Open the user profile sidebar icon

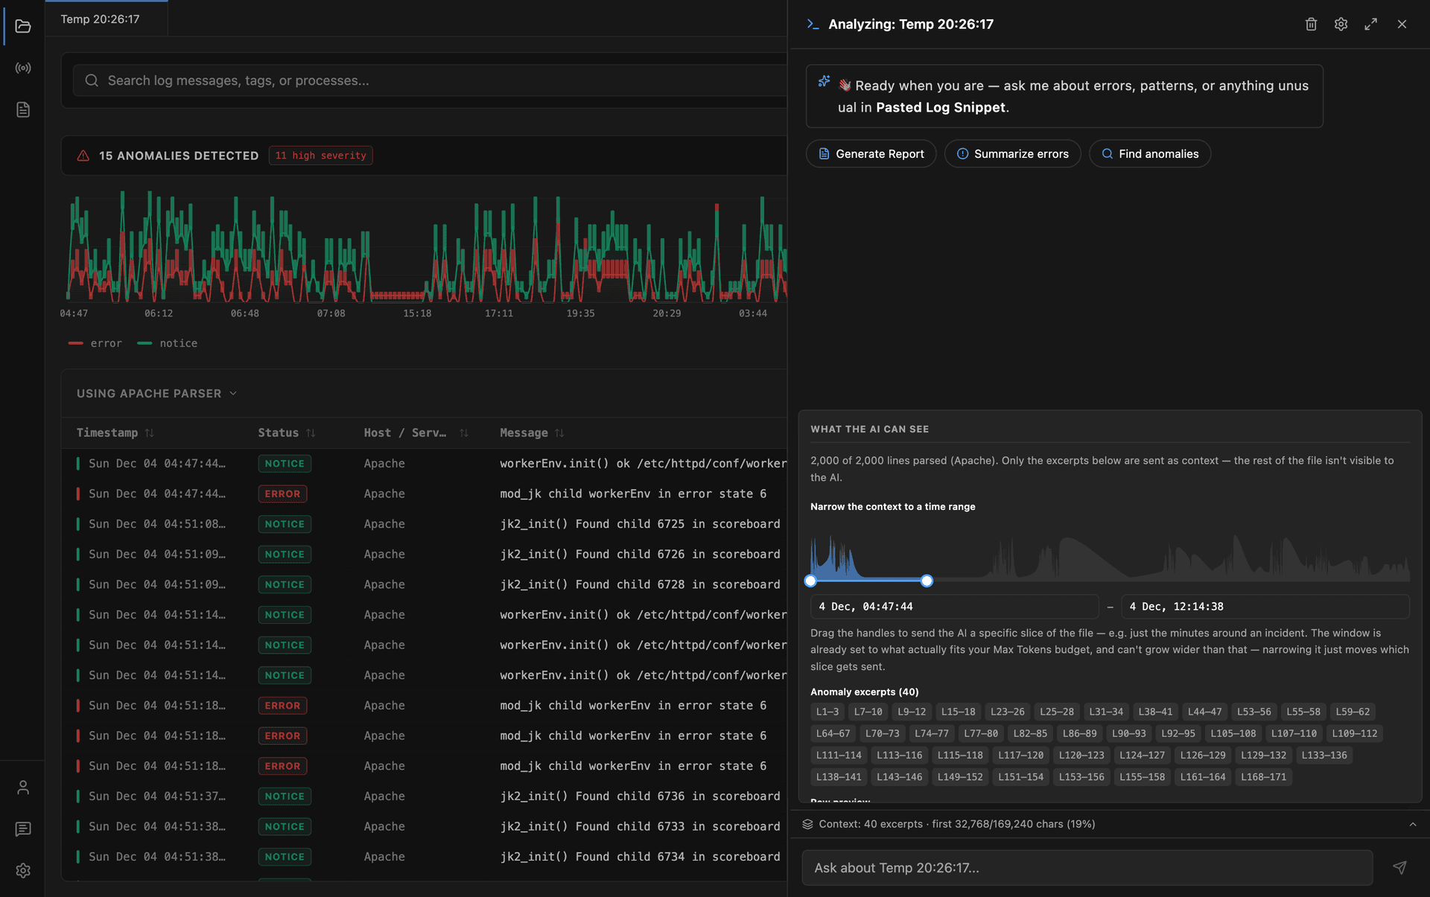[x=23, y=788]
